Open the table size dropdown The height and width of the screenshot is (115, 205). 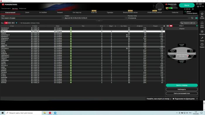(x=158, y=18)
